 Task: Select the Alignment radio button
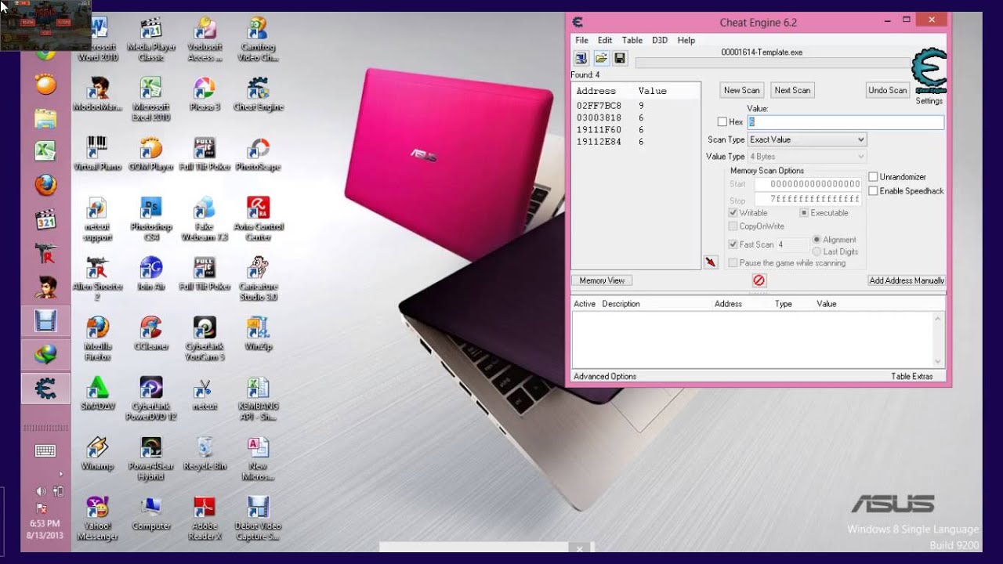817,240
